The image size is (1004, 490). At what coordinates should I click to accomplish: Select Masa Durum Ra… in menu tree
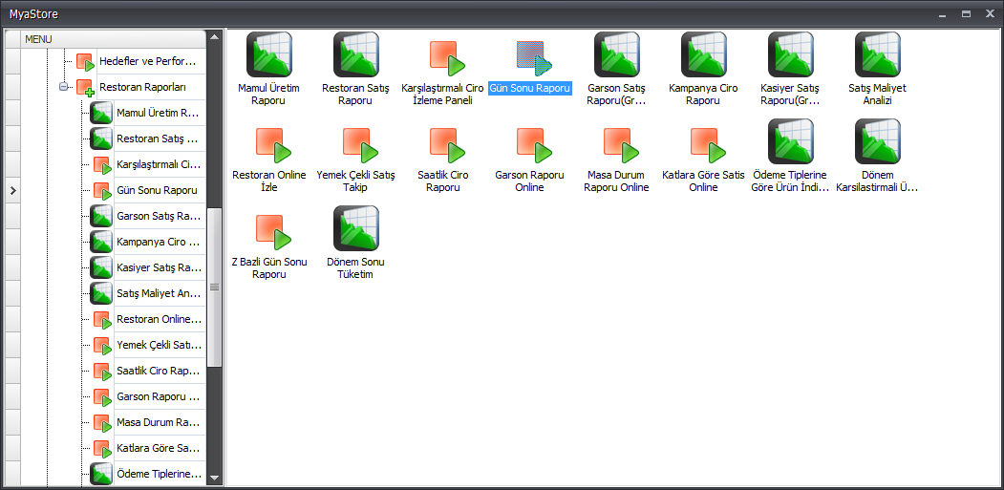click(160, 423)
